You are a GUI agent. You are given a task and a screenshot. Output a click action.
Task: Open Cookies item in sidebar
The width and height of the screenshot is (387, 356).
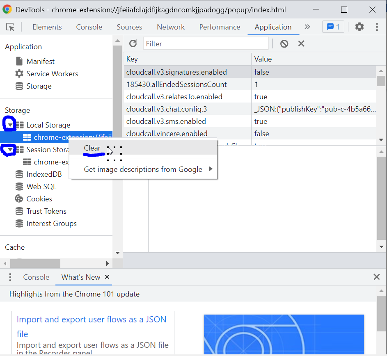coord(34,199)
